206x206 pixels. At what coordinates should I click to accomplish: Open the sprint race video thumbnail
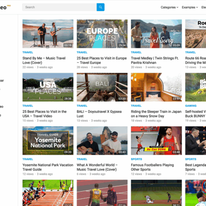[x=48, y=193]
